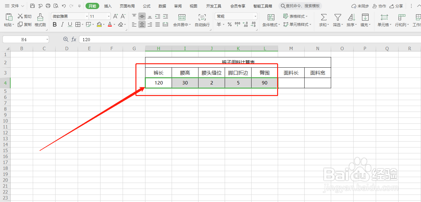Image resolution: width=421 pixels, height=202 pixels.
Task: Click the 自动换行 wrap text icon
Action: pos(202,20)
